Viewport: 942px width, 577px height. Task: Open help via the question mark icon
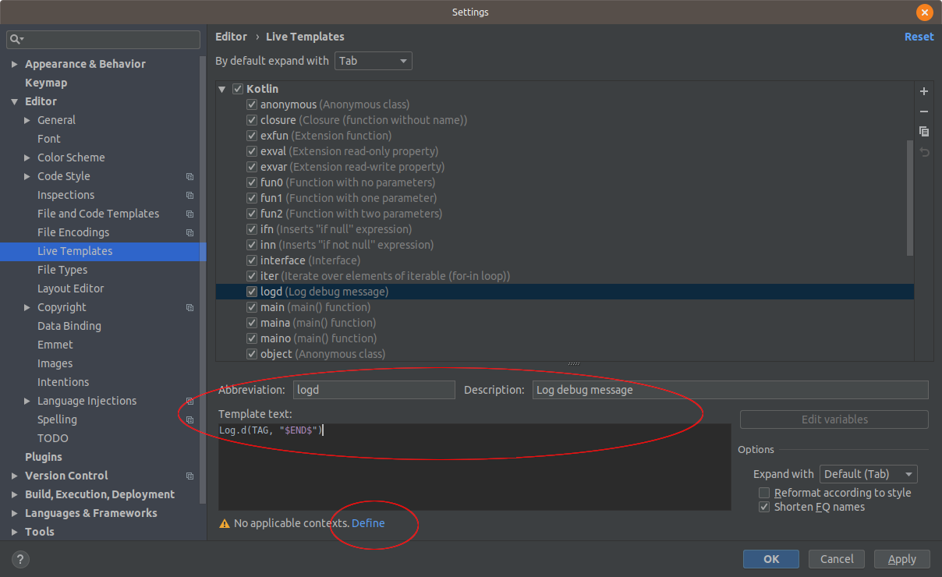(19, 558)
